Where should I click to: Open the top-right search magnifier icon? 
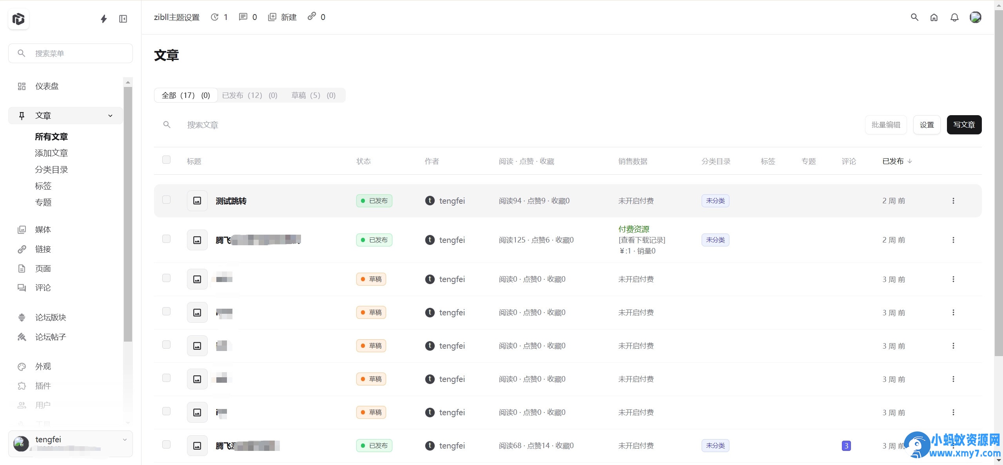pos(914,17)
